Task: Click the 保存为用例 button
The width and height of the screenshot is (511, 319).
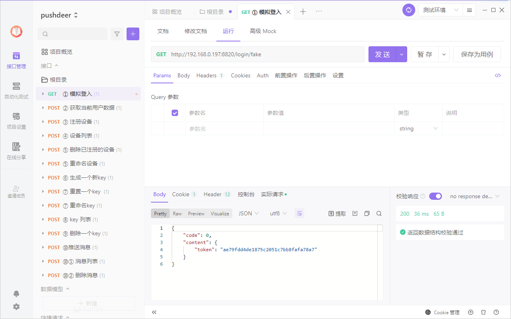Action: (x=477, y=54)
